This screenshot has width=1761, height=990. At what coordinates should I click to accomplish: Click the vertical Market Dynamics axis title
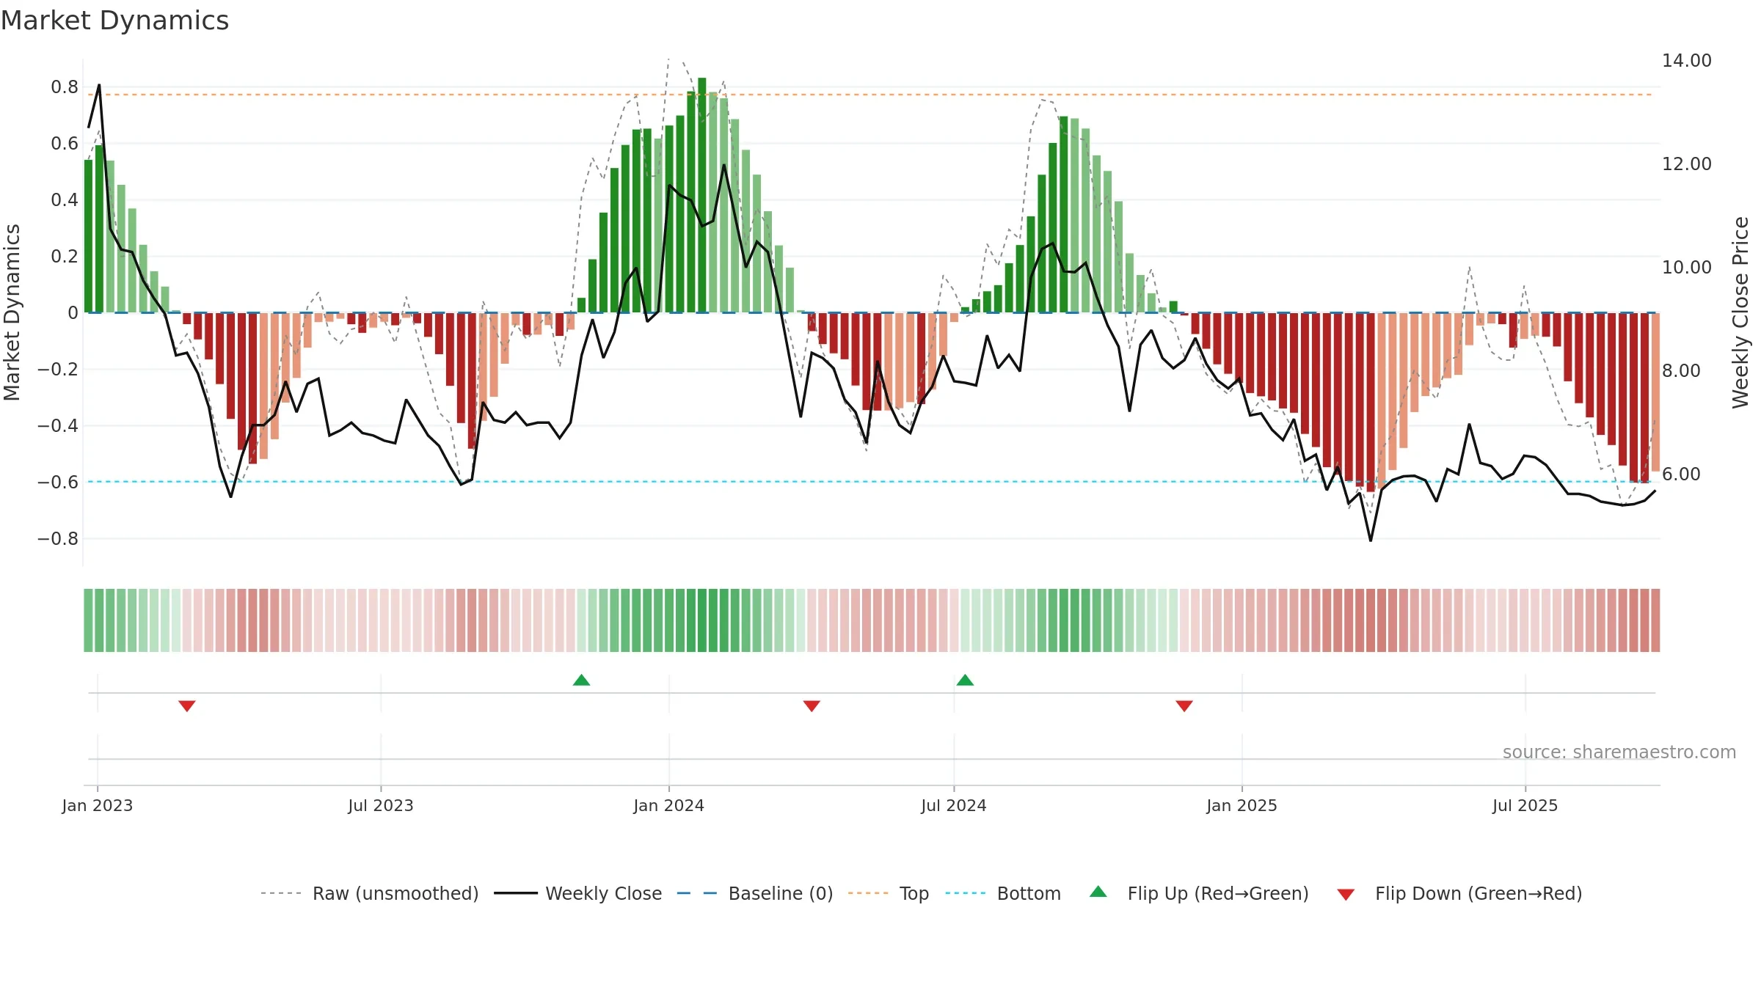click(x=12, y=312)
